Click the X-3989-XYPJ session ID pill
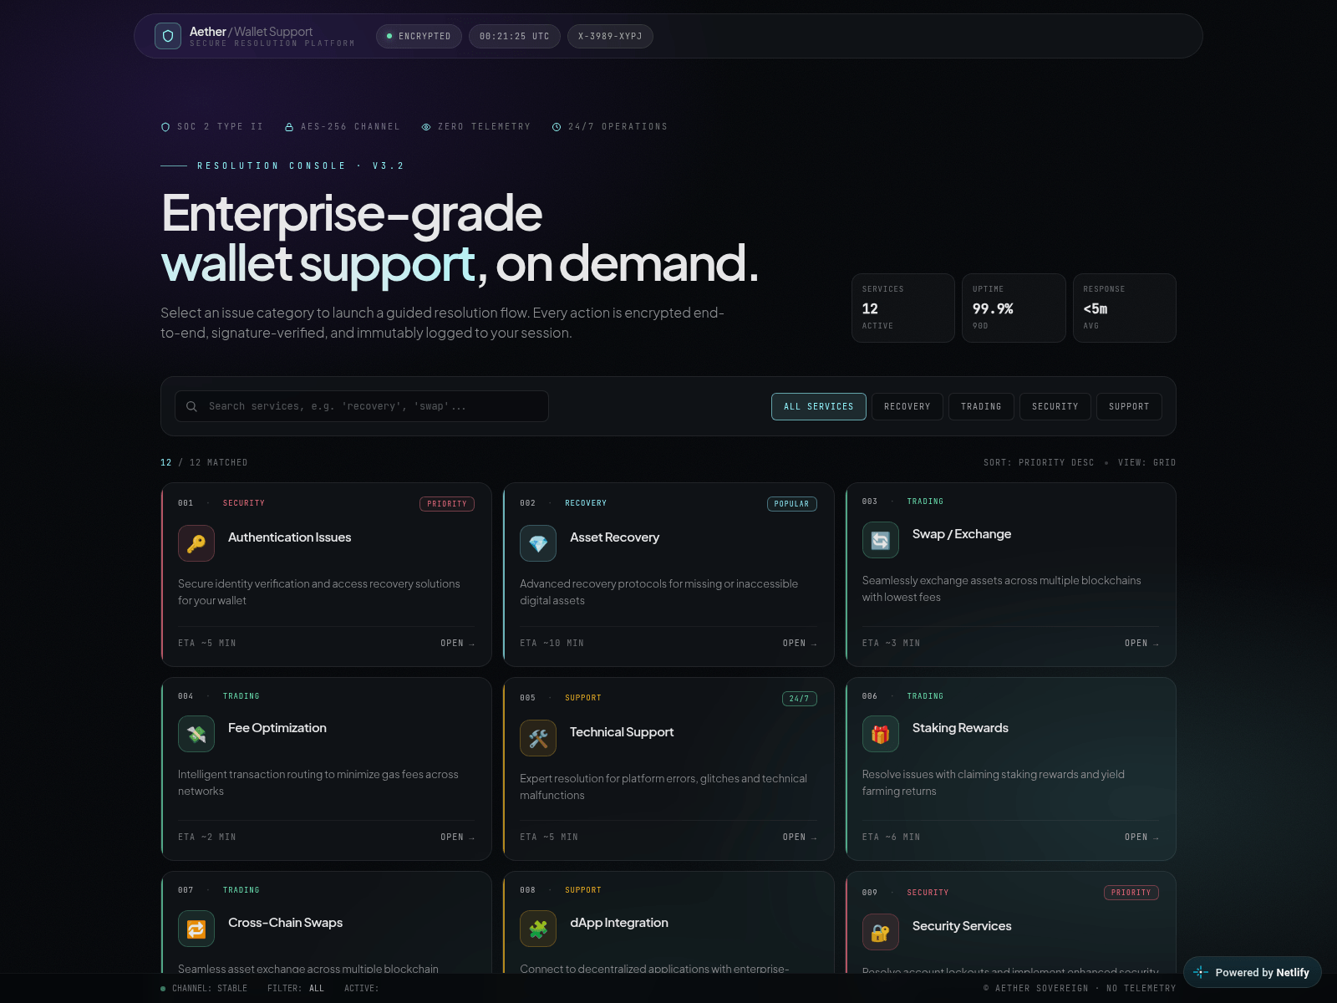The height and width of the screenshot is (1003, 1337). click(x=610, y=36)
